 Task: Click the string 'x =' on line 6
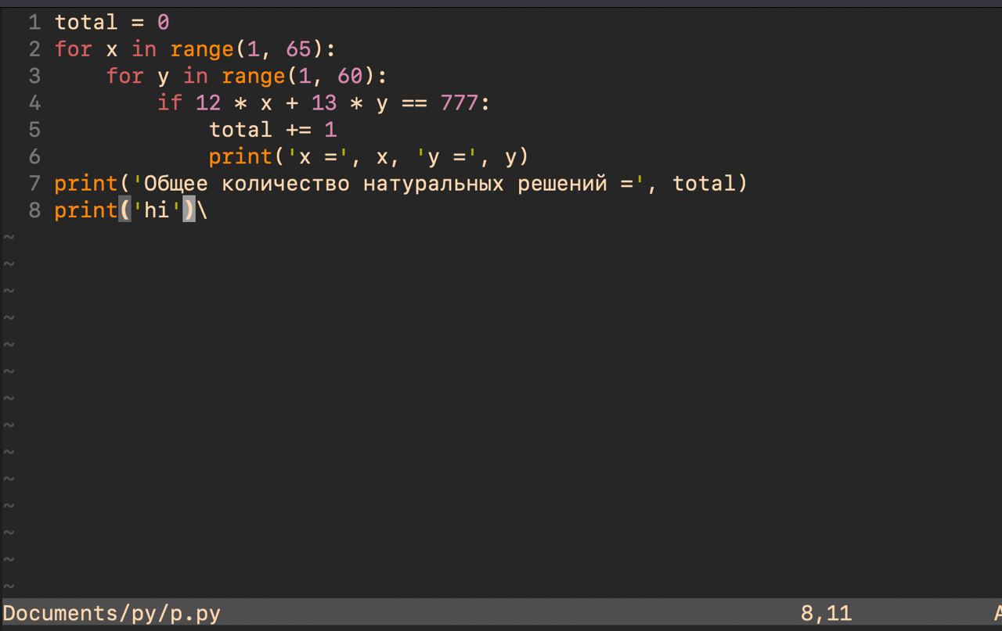(318, 156)
